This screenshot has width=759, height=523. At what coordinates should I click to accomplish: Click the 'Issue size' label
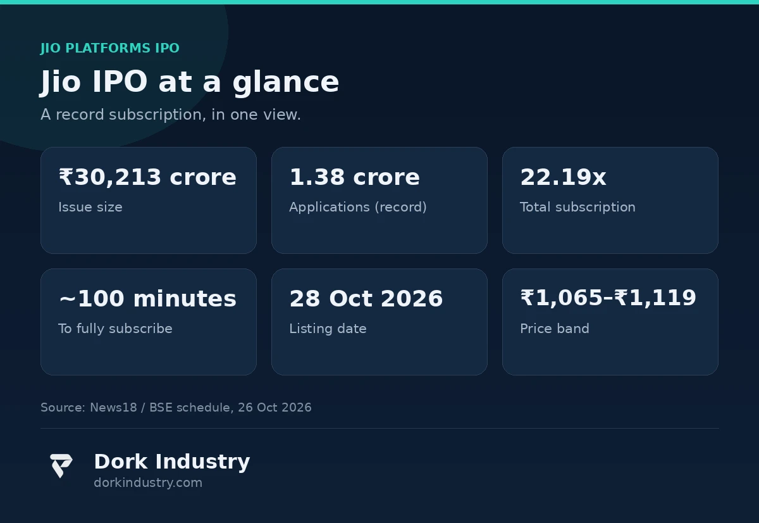(x=90, y=208)
